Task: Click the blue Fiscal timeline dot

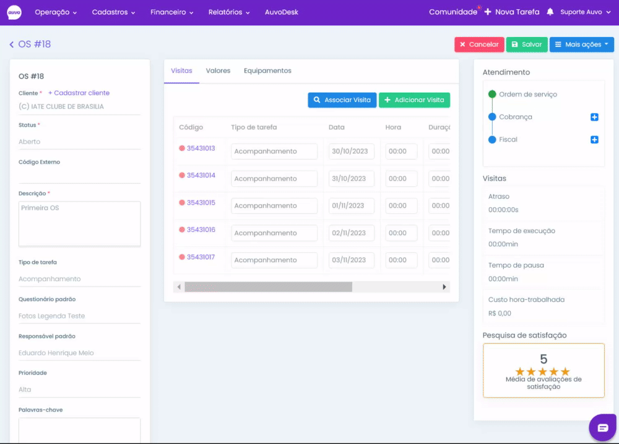Action: [x=492, y=139]
